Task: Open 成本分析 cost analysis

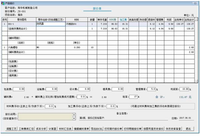Action: click(x=41, y=129)
